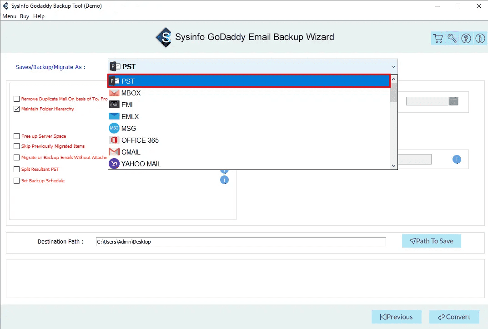This screenshot has height=329, width=488.
Task: Enable the Split Resultant PST checkbox
Action: [x=16, y=169]
